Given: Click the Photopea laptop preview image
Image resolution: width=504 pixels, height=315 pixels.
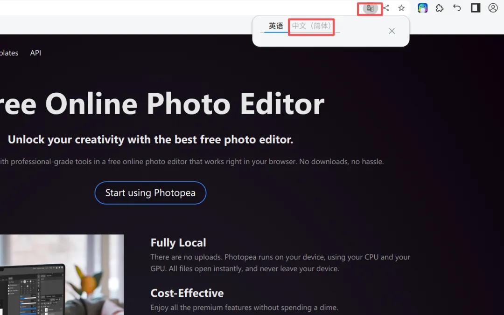Looking at the screenshot, I should tap(62, 274).
